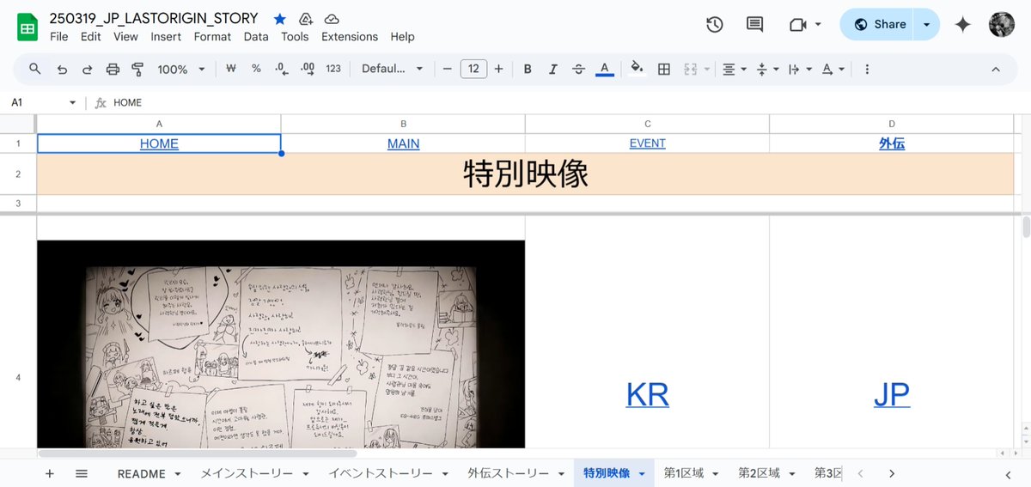The image size is (1031, 487).
Task: Follow the HOME link in cell A1
Action: point(159,143)
